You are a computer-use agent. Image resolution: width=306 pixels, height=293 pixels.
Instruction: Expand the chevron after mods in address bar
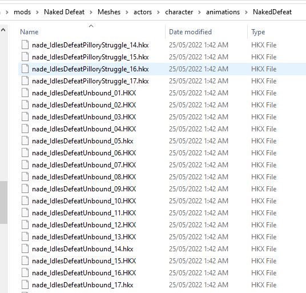(x=37, y=13)
